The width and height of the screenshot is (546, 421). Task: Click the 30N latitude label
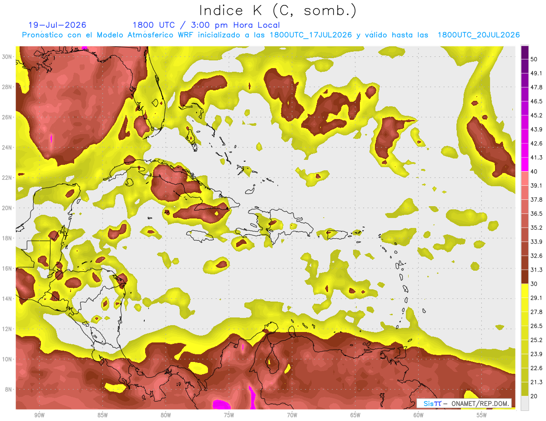pos(8,56)
